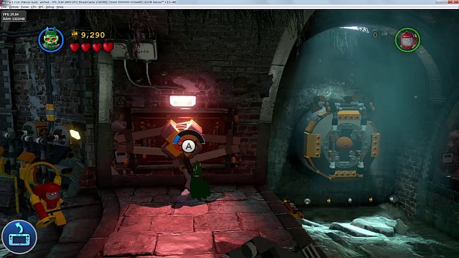Click the first red heart health icon
Image resolution: width=459 pixels, height=258 pixels.
coord(74,47)
